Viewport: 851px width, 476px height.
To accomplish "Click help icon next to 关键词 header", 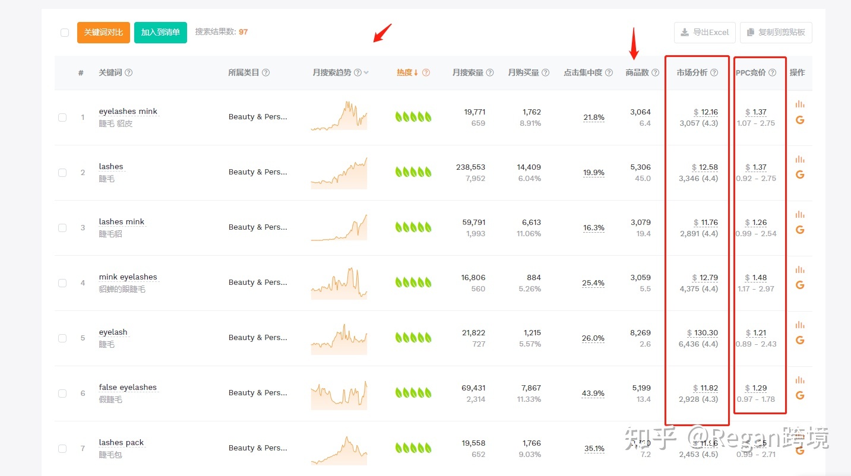I will click(x=129, y=72).
